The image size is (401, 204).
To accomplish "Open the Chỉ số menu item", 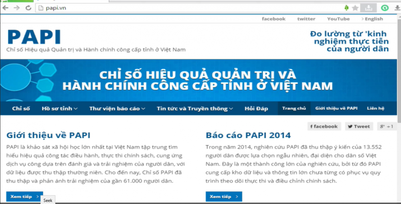I will [21, 108].
